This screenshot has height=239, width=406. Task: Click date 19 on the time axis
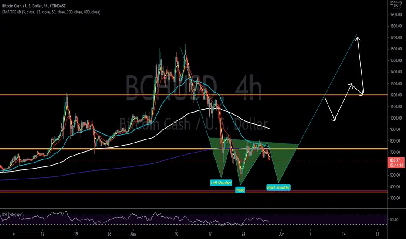[x=76, y=234]
